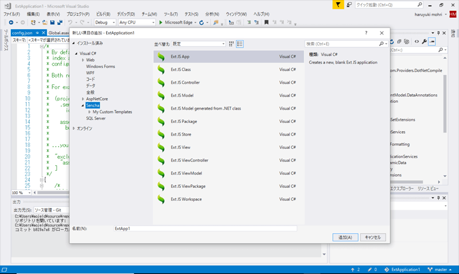Viewport: 459px width, 274px height.
Task: Select the Ext JS Store template
Action: [x=228, y=134]
